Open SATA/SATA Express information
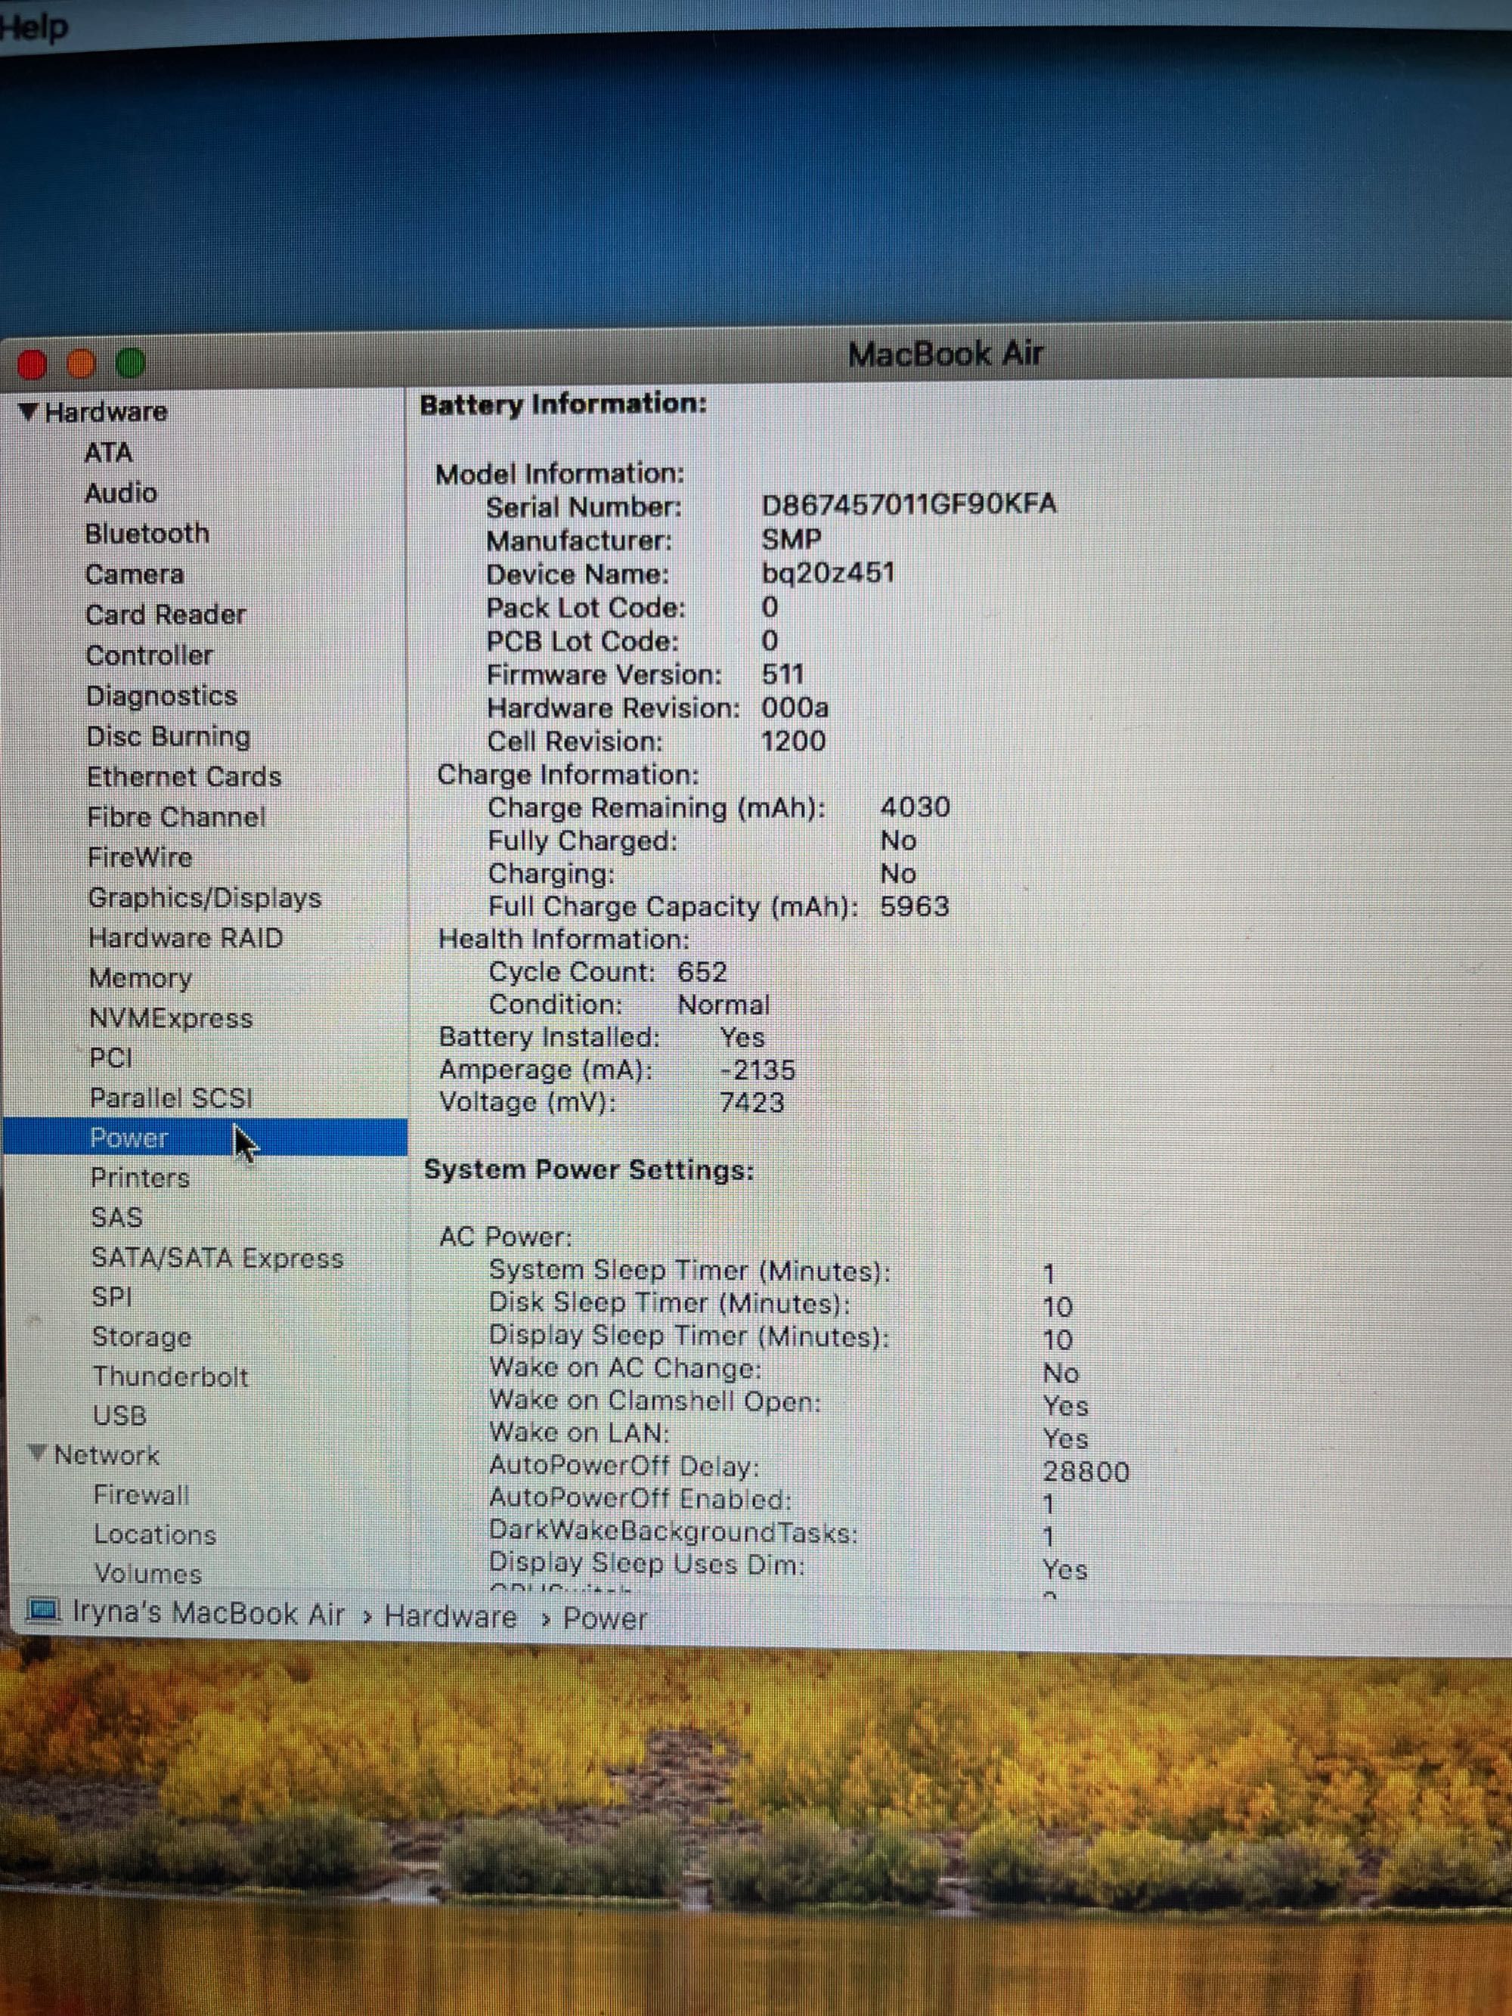Screen dimensions: 1512x2016 (217, 1258)
